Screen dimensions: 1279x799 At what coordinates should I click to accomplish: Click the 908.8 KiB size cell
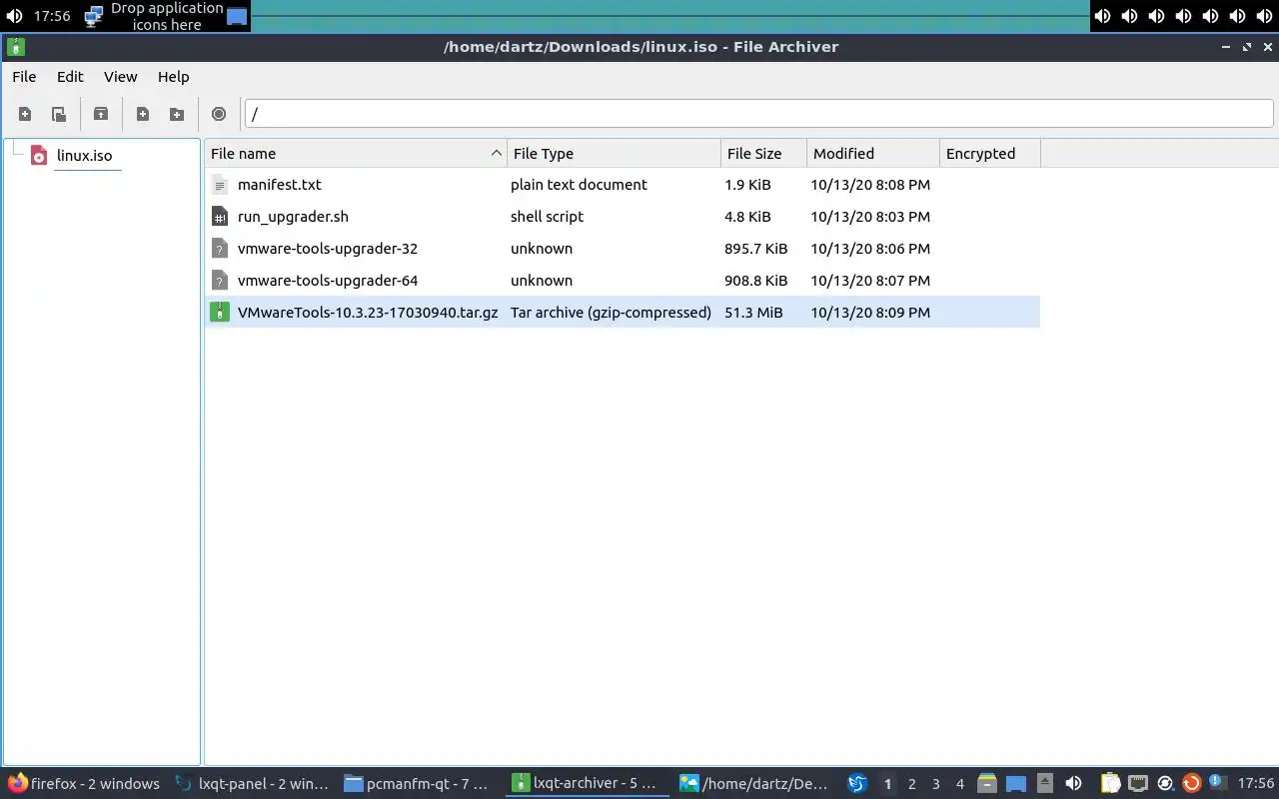[x=755, y=281]
